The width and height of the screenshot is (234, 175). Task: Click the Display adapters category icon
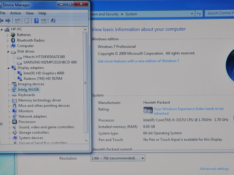pyautogui.click(x=14, y=68)
